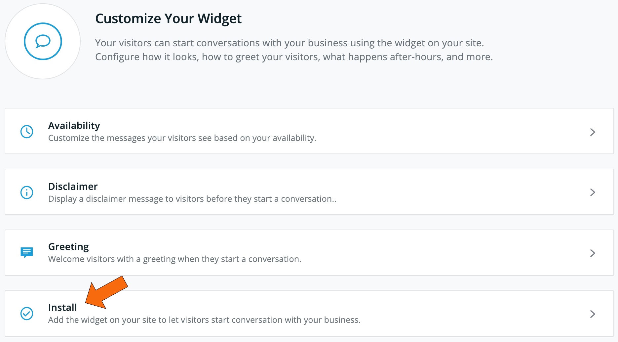Click the clock icon beside Availability
The height and width of the screenshot is (342, 618).
[27, 132]
